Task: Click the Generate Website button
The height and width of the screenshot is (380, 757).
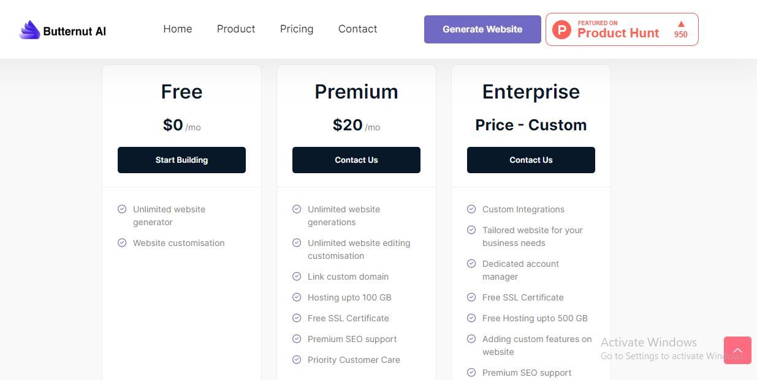Action: (x=482, y=29)
